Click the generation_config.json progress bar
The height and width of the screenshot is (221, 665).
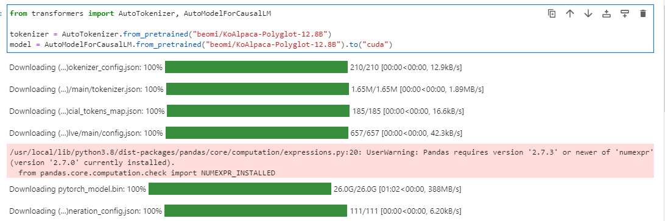(256, 211)
